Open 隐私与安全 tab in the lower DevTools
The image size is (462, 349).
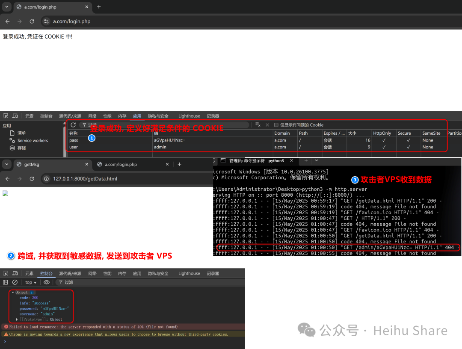pos(158,274)
